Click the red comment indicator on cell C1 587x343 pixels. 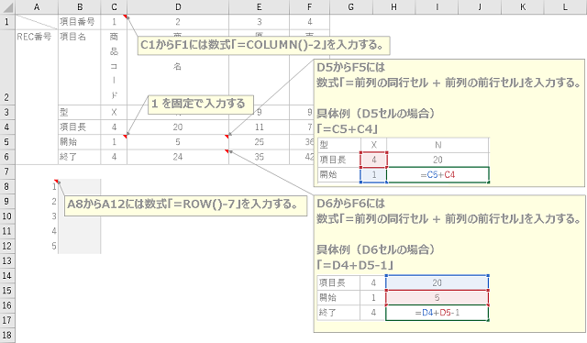click(125, 17)
